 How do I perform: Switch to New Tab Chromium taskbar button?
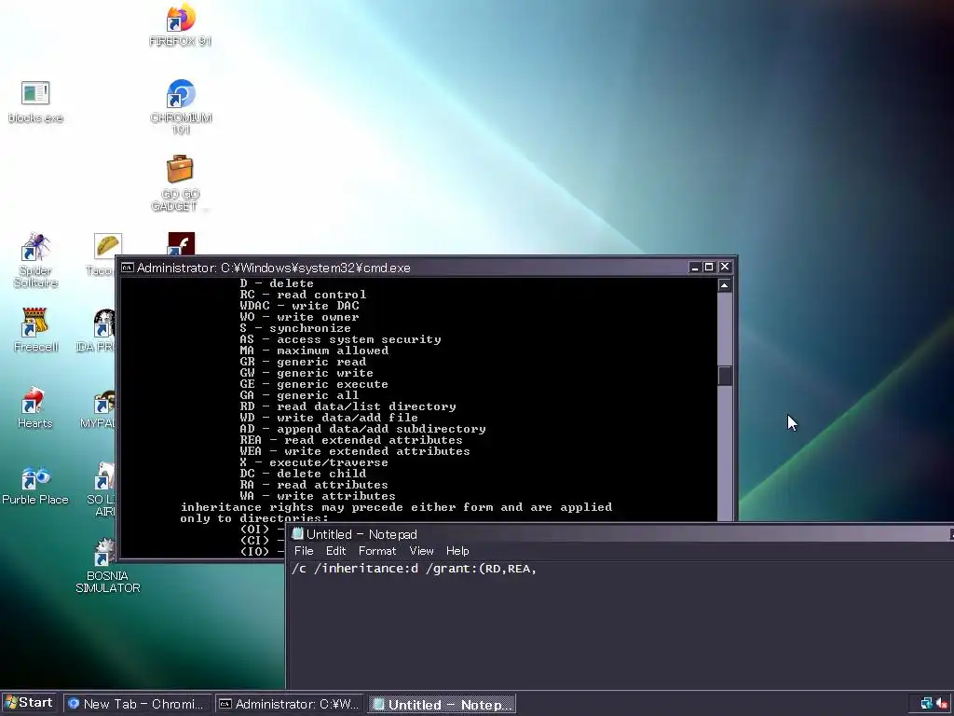pos(137,704)
